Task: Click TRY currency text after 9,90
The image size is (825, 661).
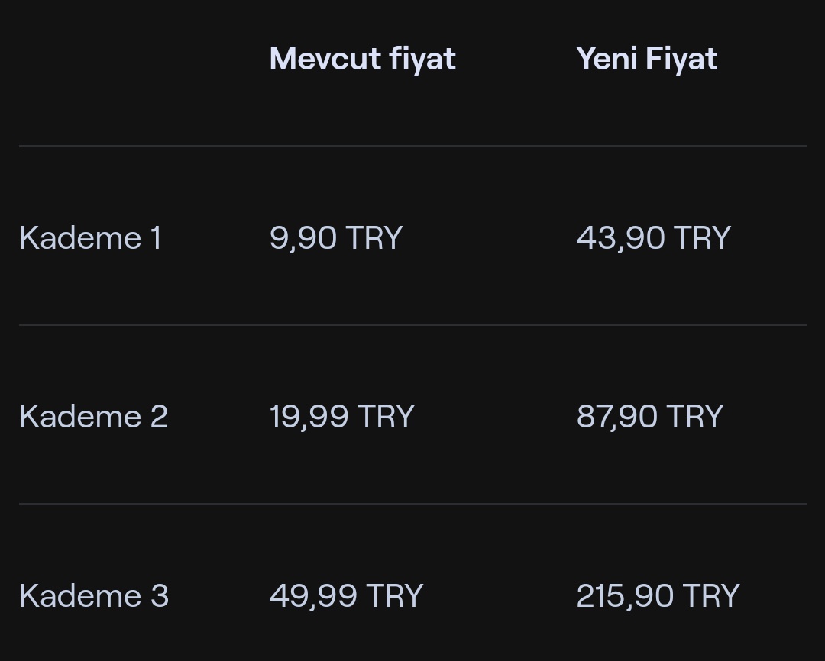Action: click(x=374, y=237)
